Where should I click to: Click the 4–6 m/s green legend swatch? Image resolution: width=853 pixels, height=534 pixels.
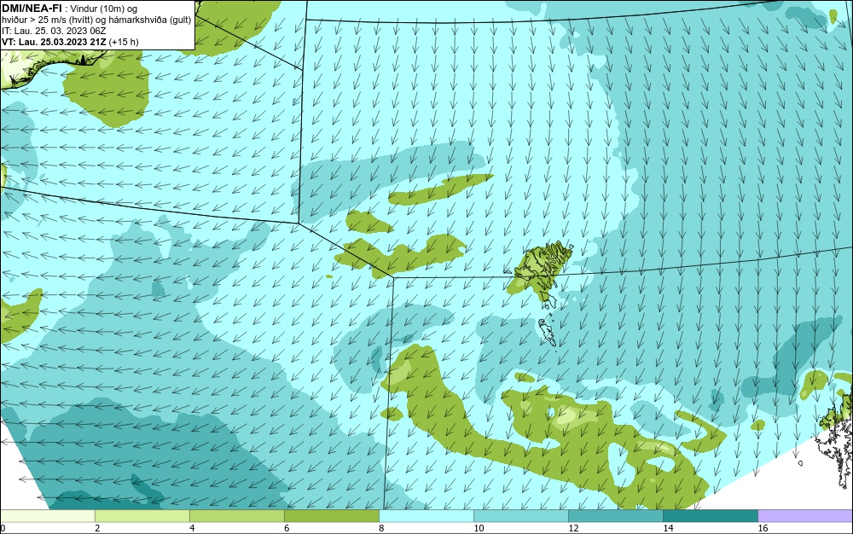tap(236, 516)
